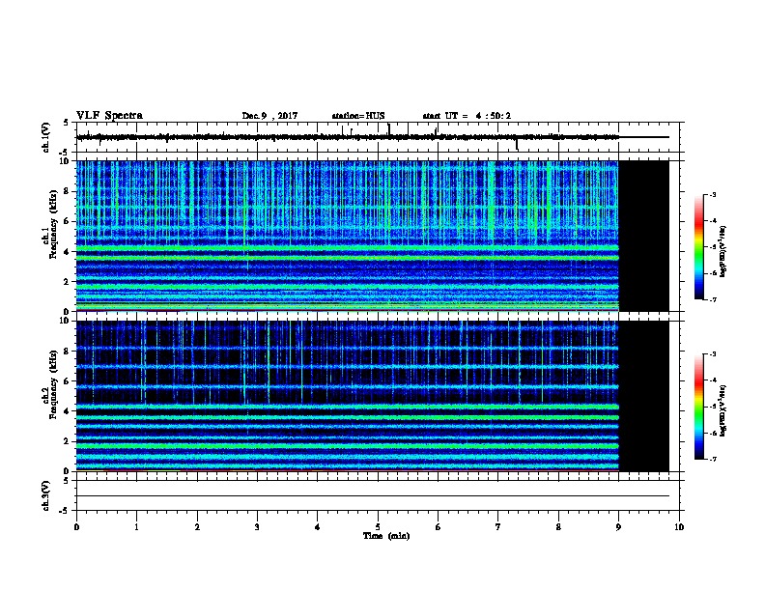
Task: Click the "-3" label on ch.1 colorbar
Action: [x=713, y=195]
